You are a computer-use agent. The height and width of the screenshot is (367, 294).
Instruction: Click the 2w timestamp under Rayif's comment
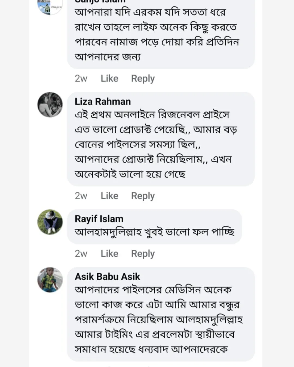(81, 253)
